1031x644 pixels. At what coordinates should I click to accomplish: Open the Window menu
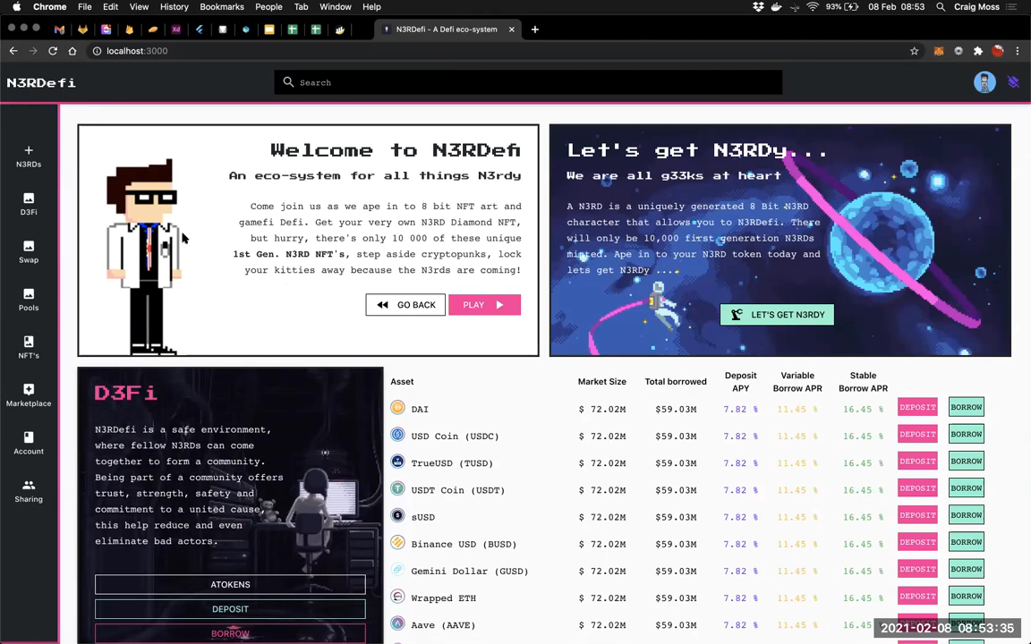tap(336, 6)
